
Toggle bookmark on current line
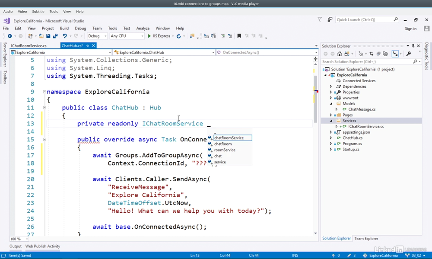coord(239,36)
